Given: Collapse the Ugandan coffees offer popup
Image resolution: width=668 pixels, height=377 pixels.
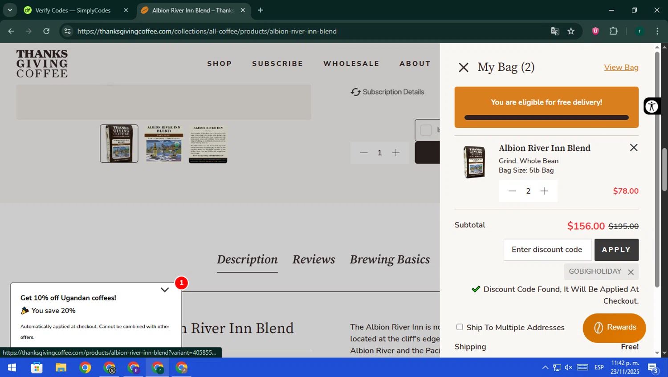Looking at the screenshot, I should click(165, 290).
